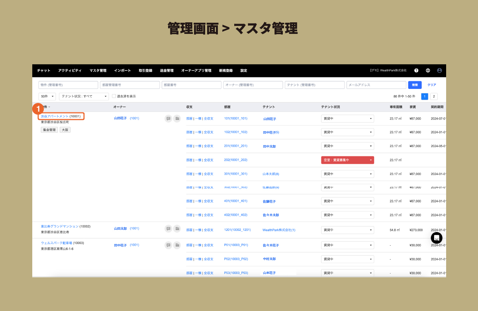The width and height of the screenshot is (478, 311).
Task: Sort by the 物件 column header
Action: [47, 107]
